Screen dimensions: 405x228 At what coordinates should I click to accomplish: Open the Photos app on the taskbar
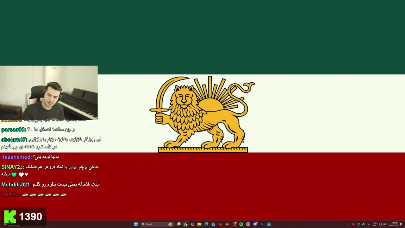pyautogui.click(x=269, y=224)
